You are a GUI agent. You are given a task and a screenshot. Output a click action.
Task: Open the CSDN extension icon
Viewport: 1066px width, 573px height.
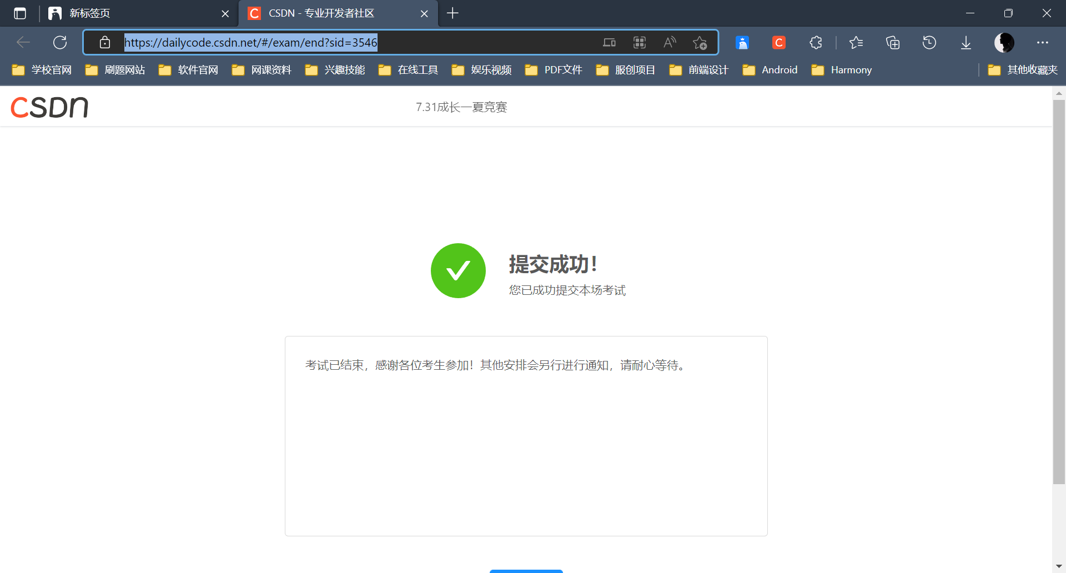click(779, 42)
